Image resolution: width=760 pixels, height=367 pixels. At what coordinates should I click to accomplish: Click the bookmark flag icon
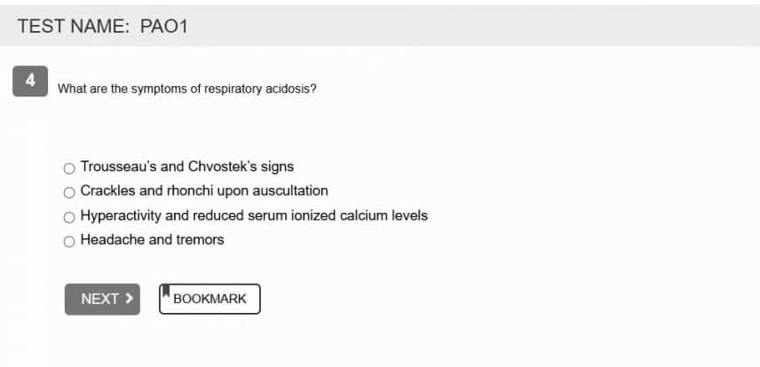coord(166,291)
